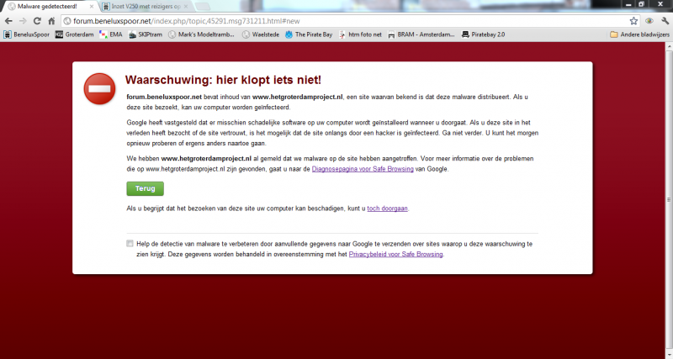The height and width of the screenshot is (359, 673).
Task: Minimize the browser window
Action: [628, 4]
